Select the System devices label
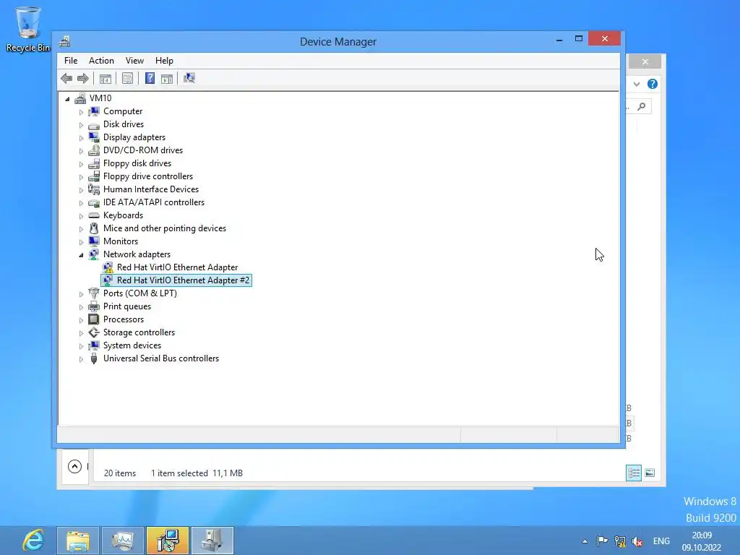The width and height of the screenshot is (740, 555). 132,345
